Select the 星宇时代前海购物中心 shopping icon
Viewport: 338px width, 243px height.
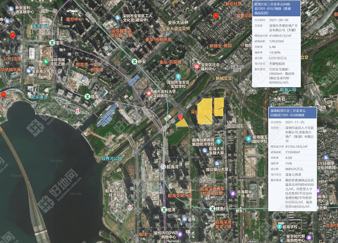[x=309, y=237]
